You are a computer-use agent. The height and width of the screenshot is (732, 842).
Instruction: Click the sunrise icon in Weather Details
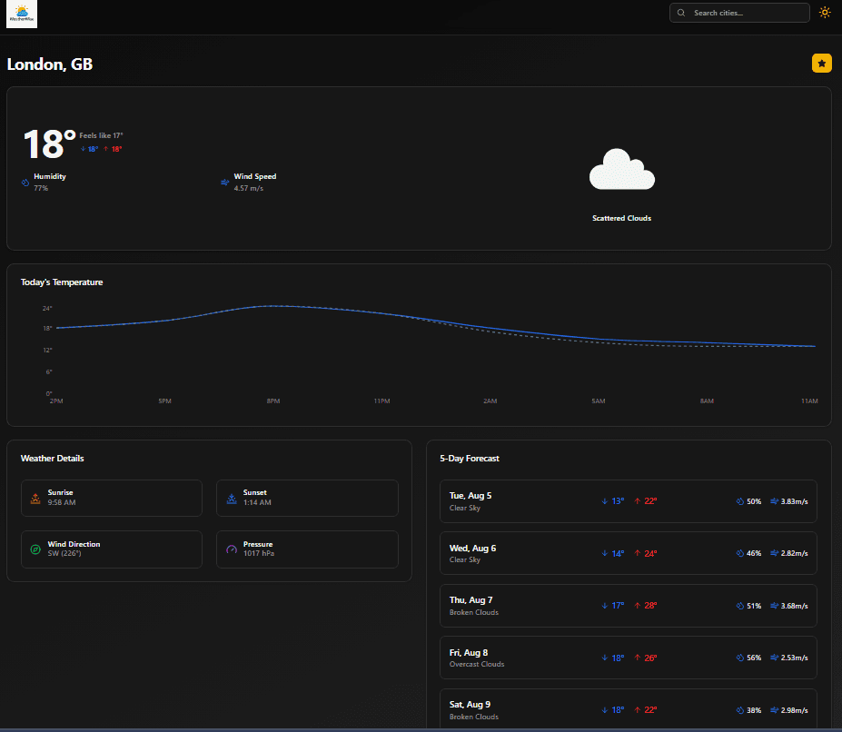pos(35,498)
